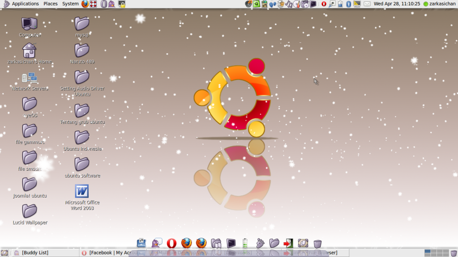
Task: Open the Places menu
Action: (50, 4)
